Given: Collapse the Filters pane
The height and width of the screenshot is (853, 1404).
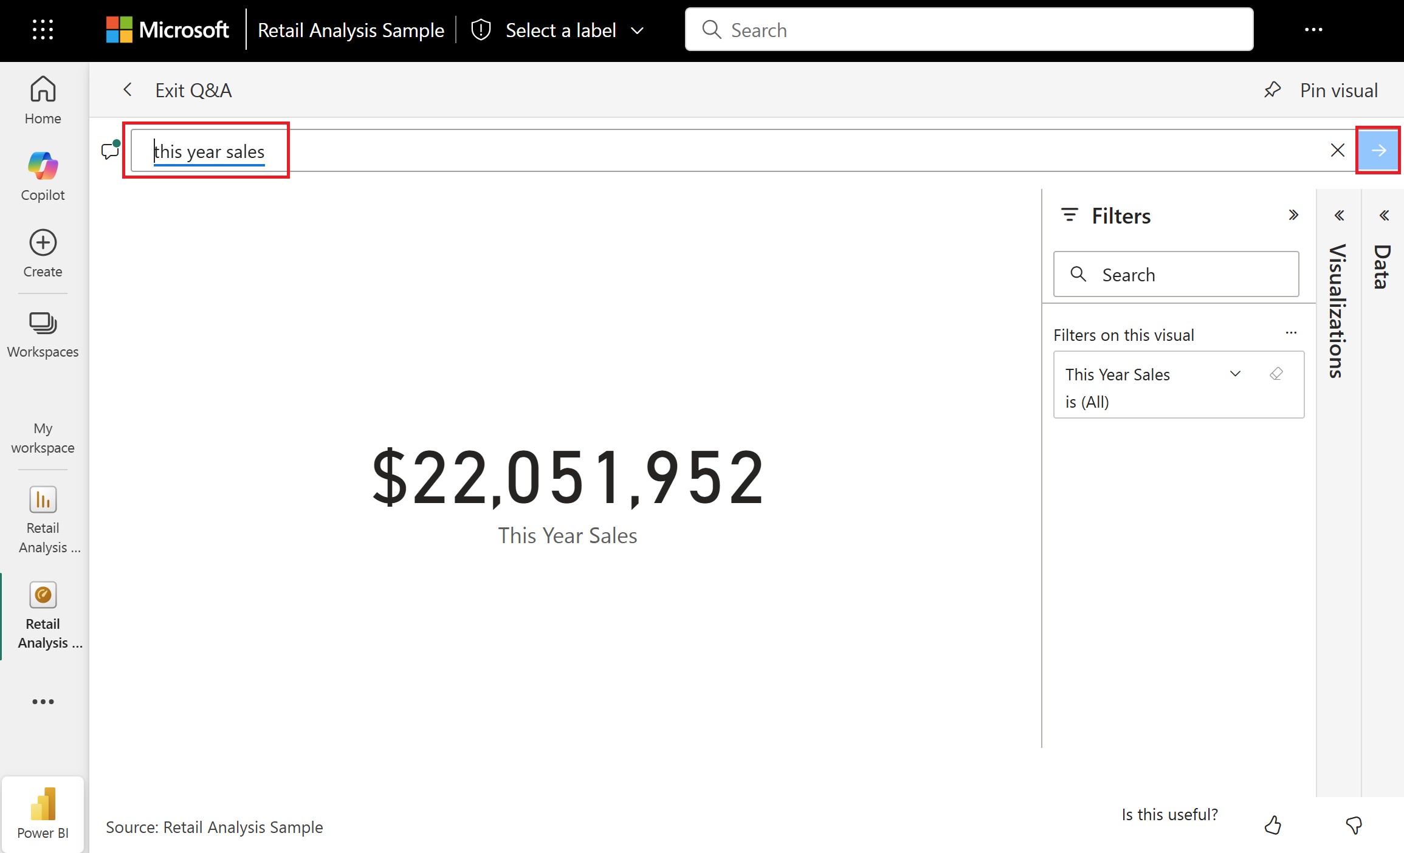Looking at the screenshot, I should (x=1293, y=215).
